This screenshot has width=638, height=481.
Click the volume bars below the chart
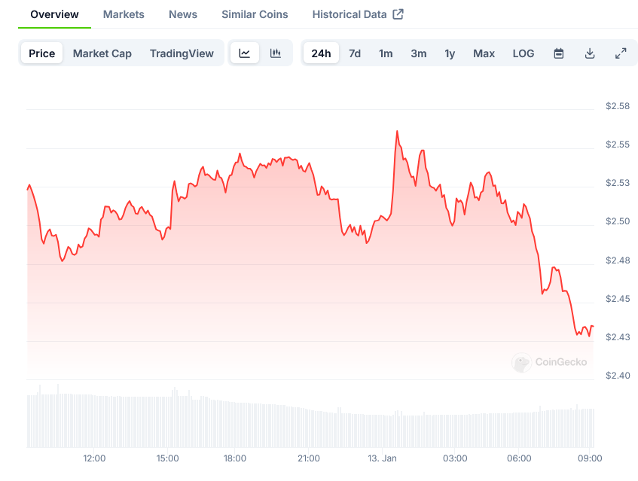(301, 425)
